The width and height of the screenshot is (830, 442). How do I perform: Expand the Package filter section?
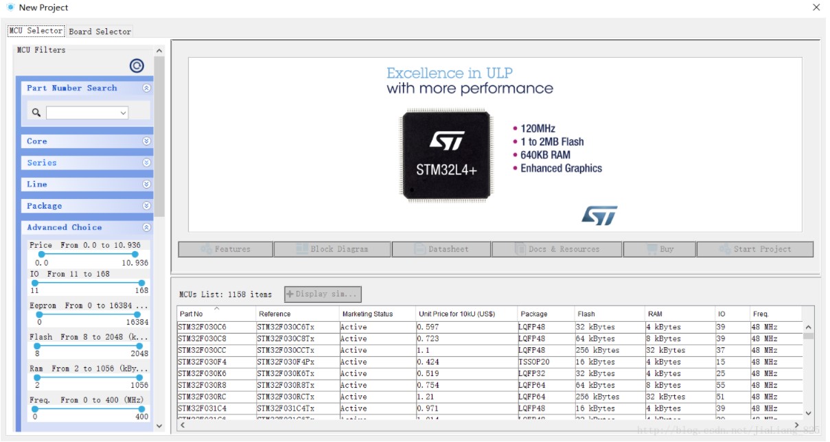pos(146,206)
